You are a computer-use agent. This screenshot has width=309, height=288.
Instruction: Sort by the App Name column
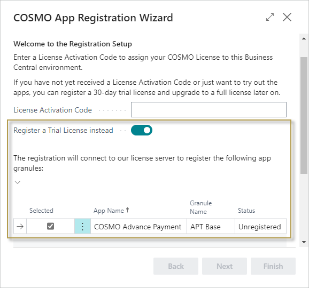[111, 211]
